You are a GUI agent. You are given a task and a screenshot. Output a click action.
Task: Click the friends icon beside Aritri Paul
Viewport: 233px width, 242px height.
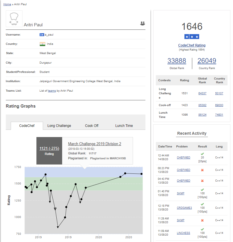143,23
